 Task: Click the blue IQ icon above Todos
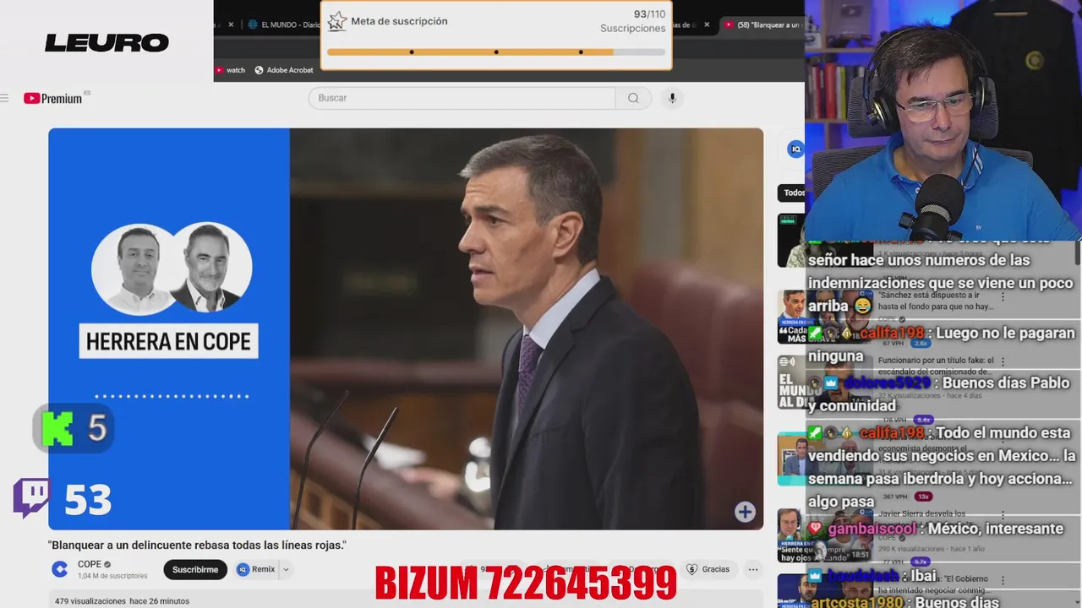[795, 149]
